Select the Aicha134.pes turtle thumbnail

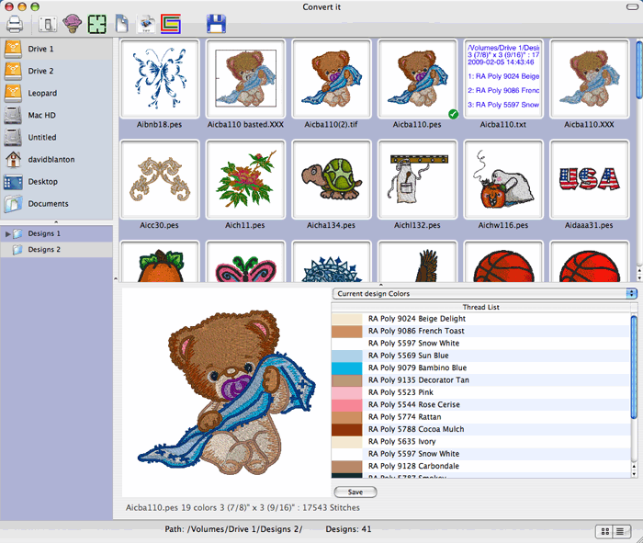point(332,180)
